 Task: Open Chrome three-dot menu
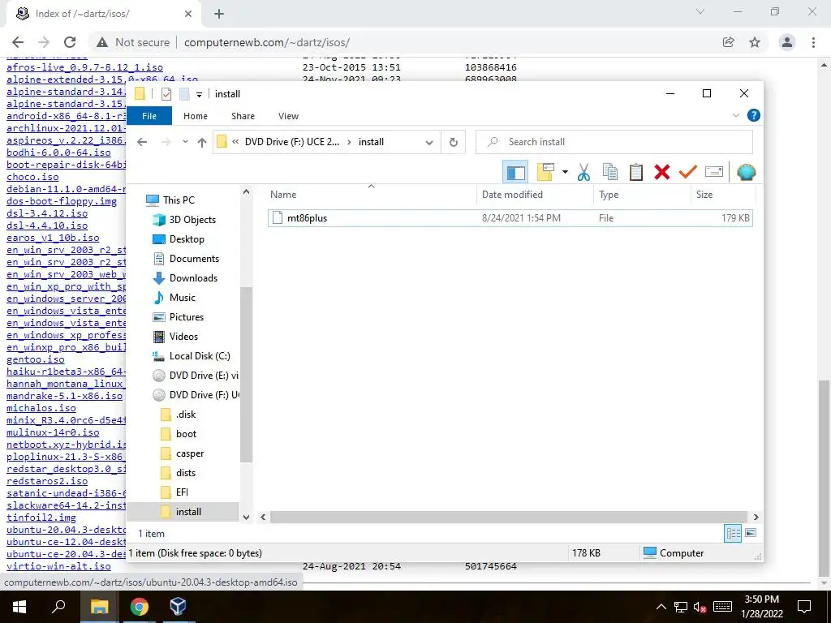coord(813,42)
